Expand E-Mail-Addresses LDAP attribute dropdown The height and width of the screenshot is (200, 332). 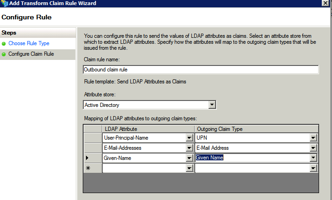coord(190,148)
